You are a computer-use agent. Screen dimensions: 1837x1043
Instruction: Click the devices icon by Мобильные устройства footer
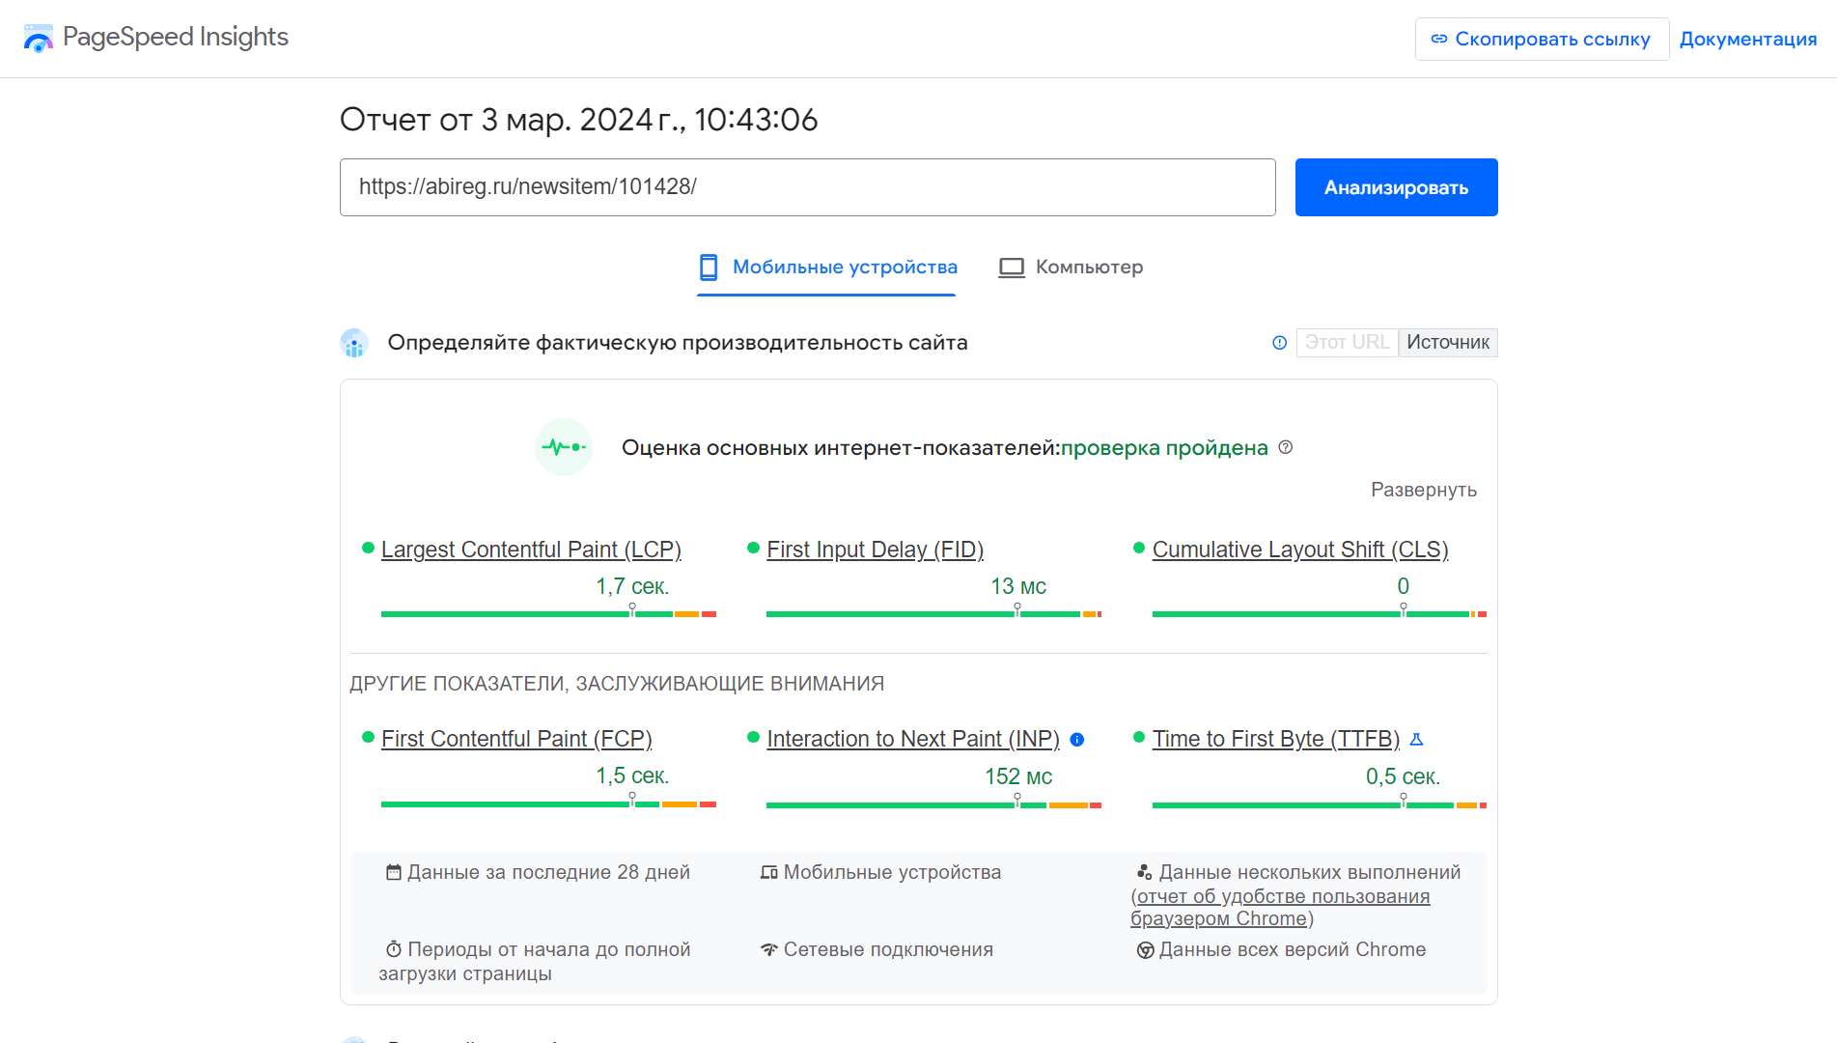click(x=768, y=872)
